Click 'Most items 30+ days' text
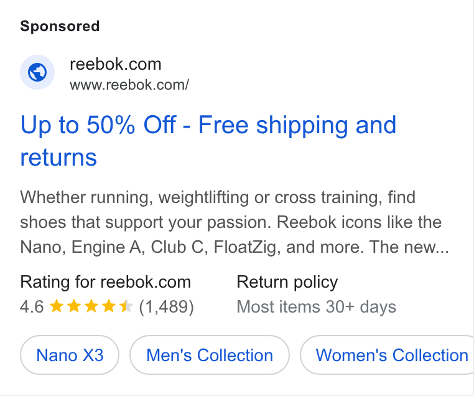This screenshot has height=396, width=474. [x=317, y=307]
